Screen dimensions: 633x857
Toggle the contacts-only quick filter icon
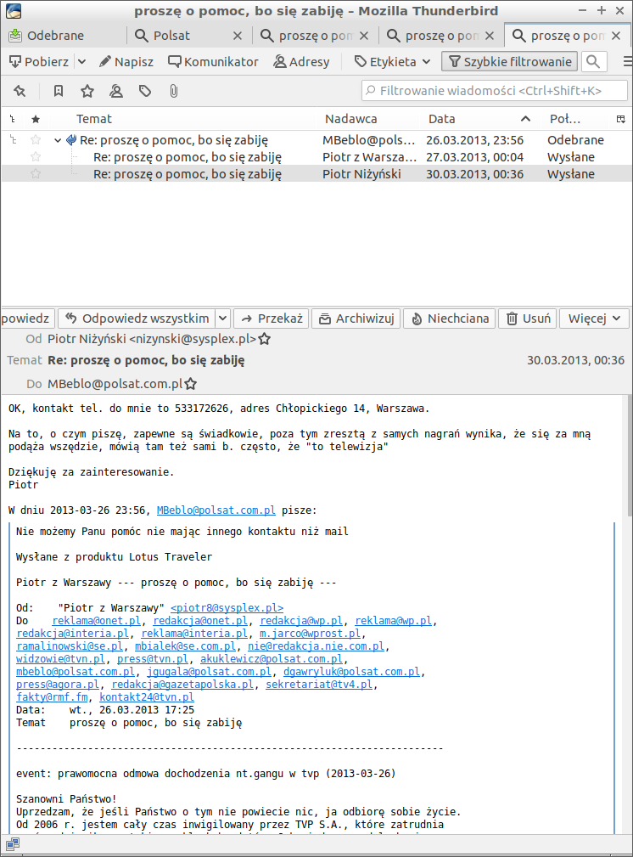pyautogui.click(x=115, y=91)
